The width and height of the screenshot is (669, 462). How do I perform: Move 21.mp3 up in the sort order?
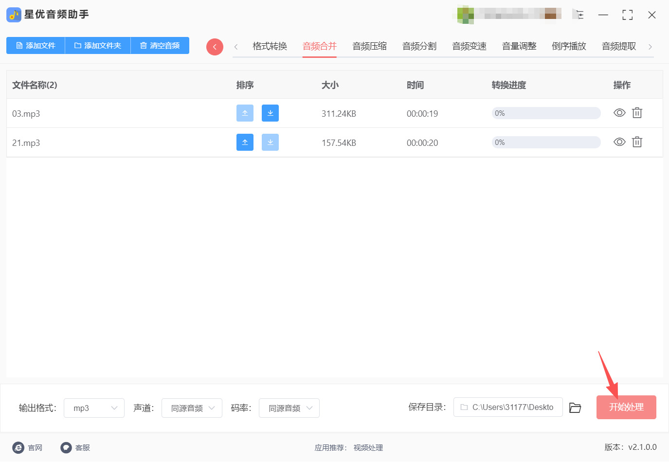tap(245, 142)
